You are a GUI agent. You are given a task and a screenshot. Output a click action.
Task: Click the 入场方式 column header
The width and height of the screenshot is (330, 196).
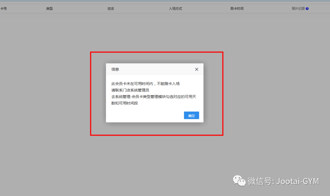175,9
